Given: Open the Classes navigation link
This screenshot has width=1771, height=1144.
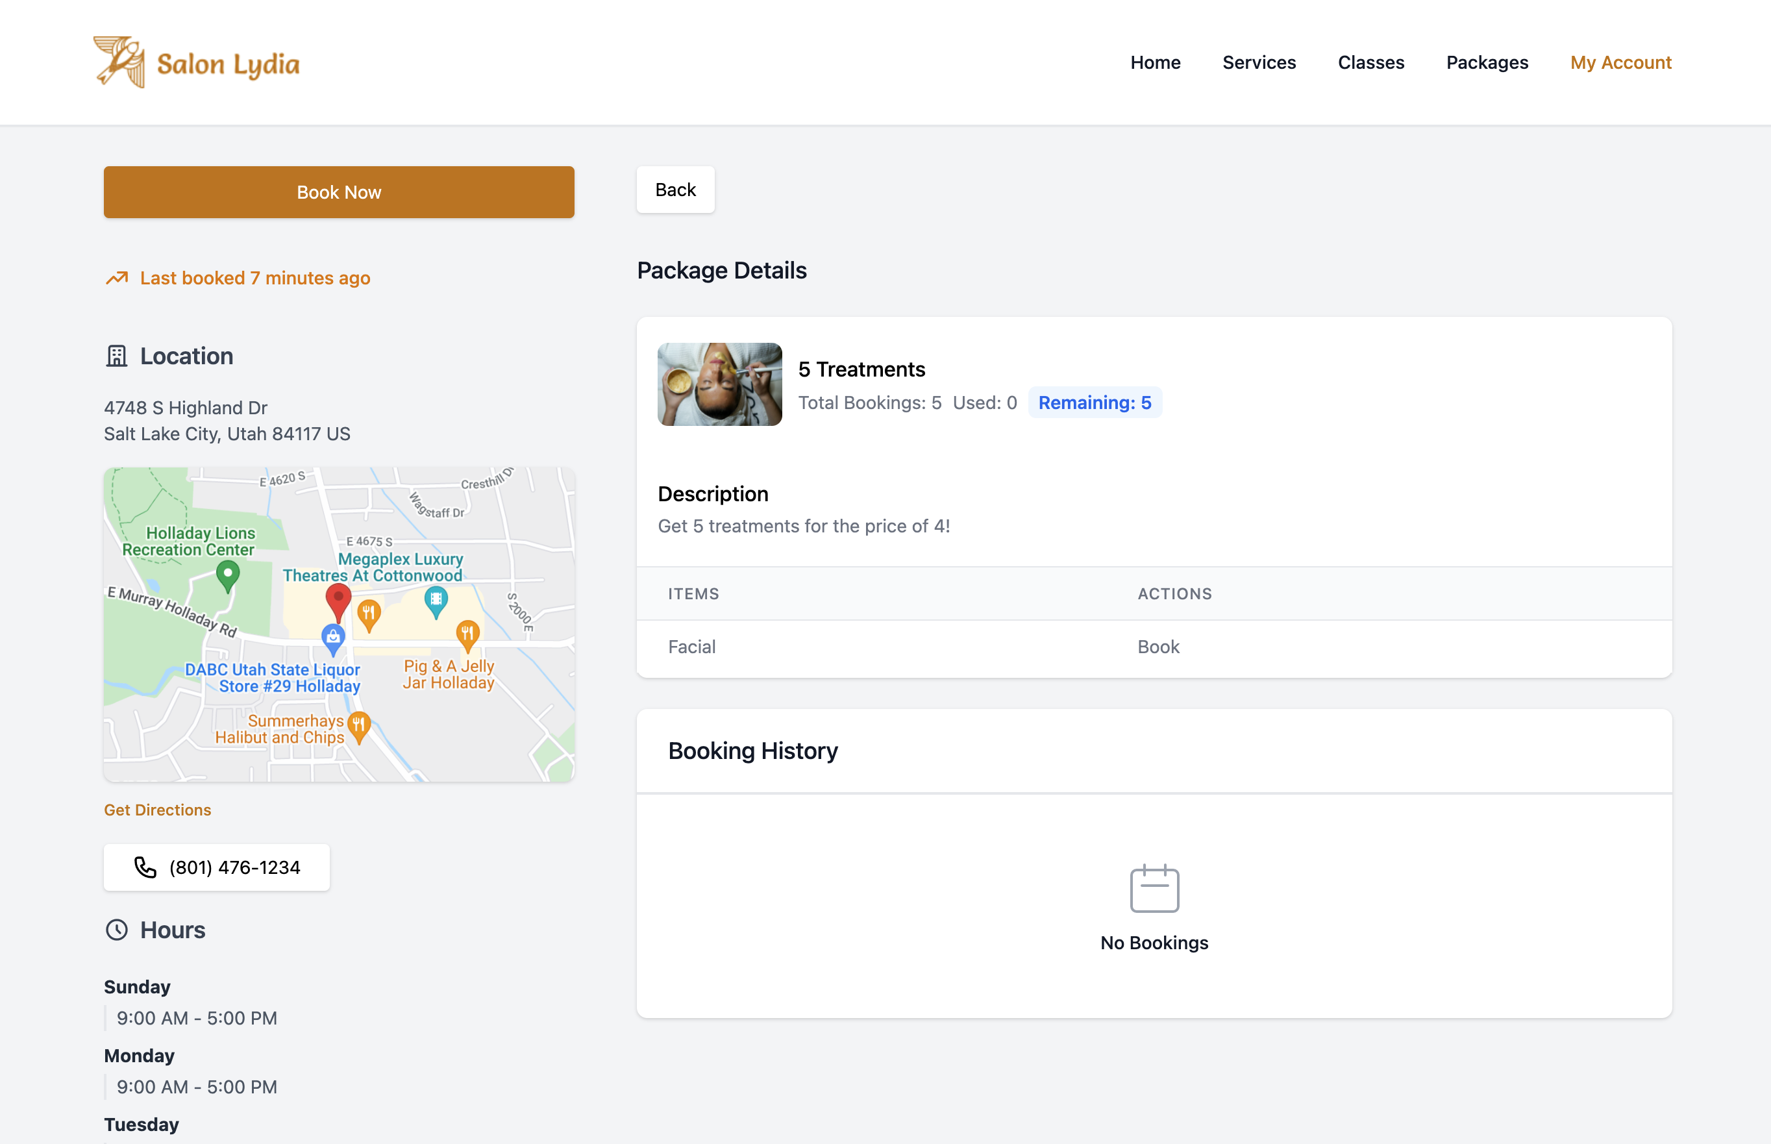Looking at the screenshot, I should click(1370, 62).
